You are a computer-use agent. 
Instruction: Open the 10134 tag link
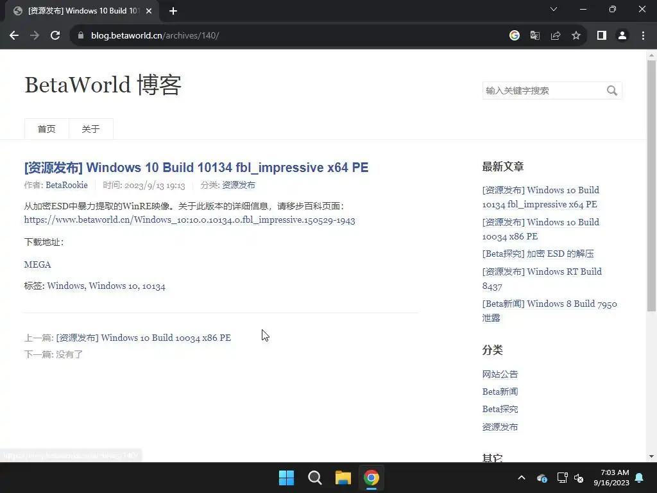[154, 286]
